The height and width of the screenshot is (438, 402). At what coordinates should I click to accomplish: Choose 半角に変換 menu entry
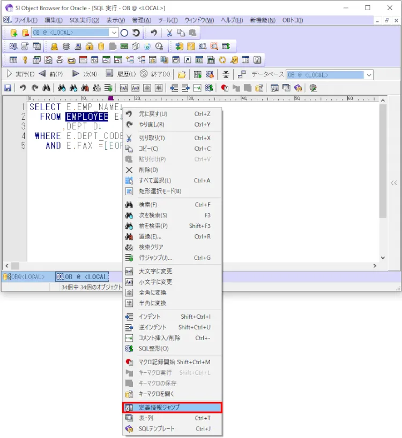[172, 303]
